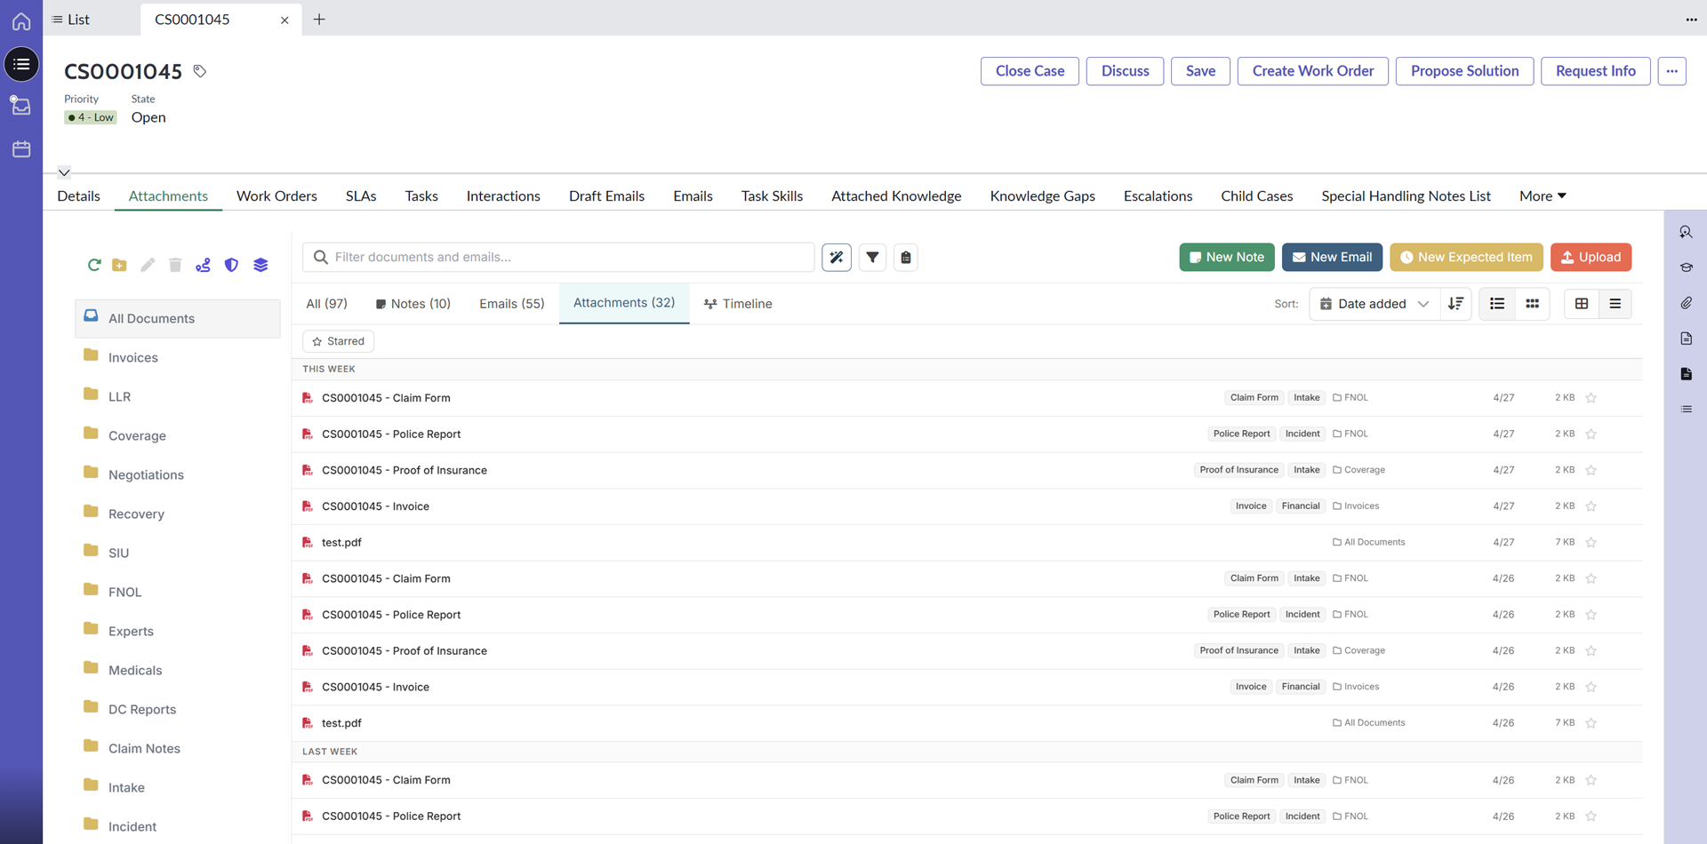Click the filter documents and emails field
The image size is (1707, 844).
point(558,258)
